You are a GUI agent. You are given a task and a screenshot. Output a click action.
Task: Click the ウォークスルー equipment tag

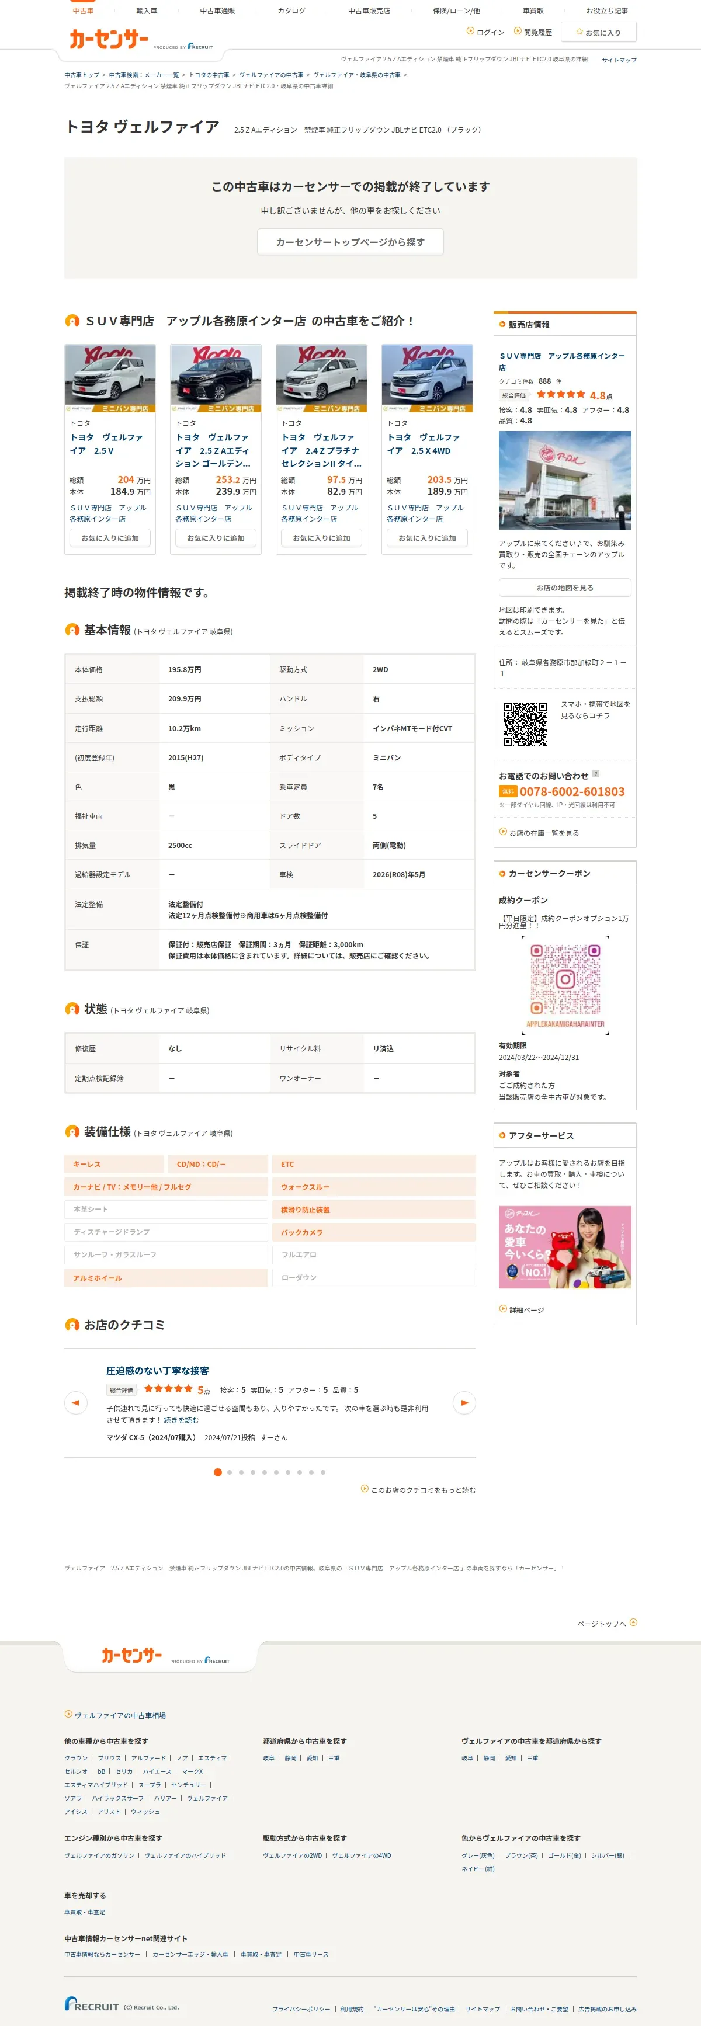coord(374,1187)
